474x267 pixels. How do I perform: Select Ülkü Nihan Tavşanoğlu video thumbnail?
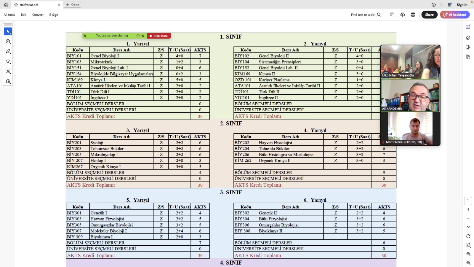coord(410,62)
